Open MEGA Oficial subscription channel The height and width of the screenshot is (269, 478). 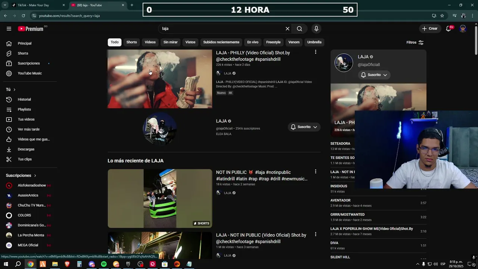(x=28, y=245)
